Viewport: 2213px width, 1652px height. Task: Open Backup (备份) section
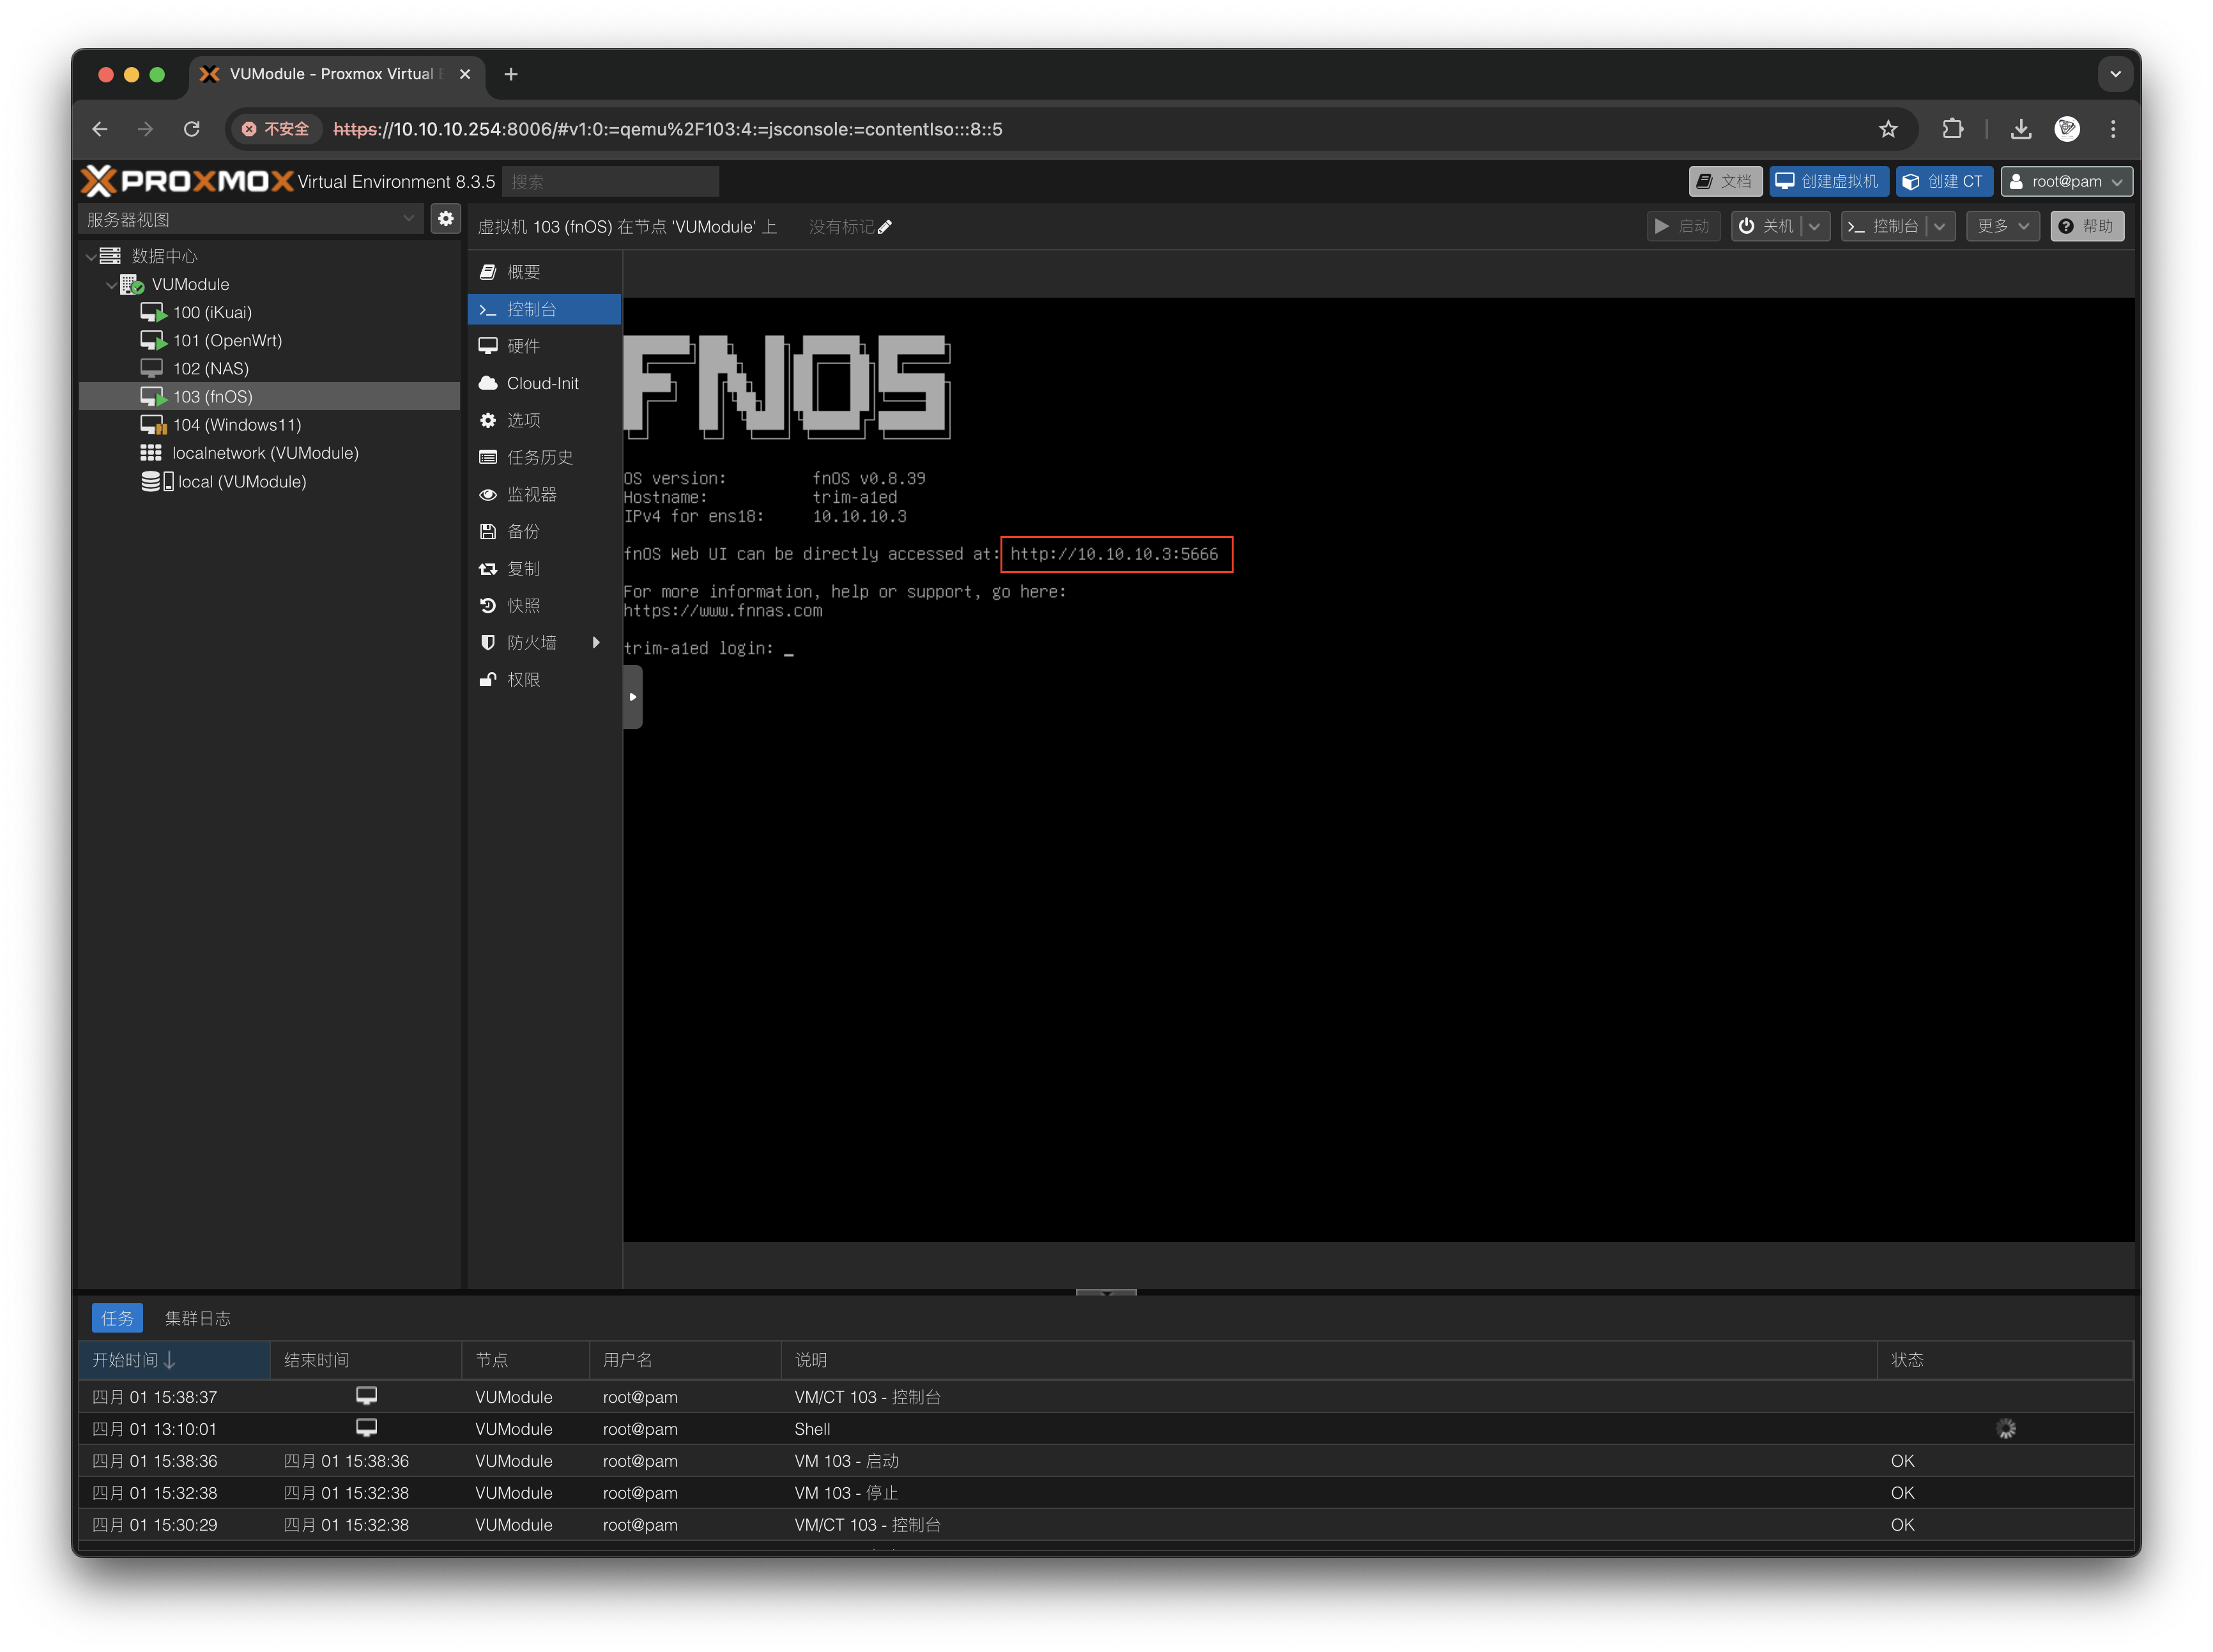(x=523, y=532)
